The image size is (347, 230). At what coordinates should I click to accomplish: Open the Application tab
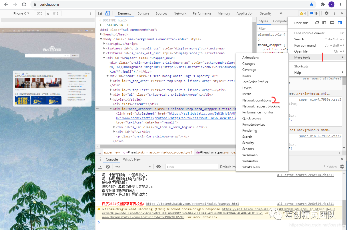click(245, 13)
